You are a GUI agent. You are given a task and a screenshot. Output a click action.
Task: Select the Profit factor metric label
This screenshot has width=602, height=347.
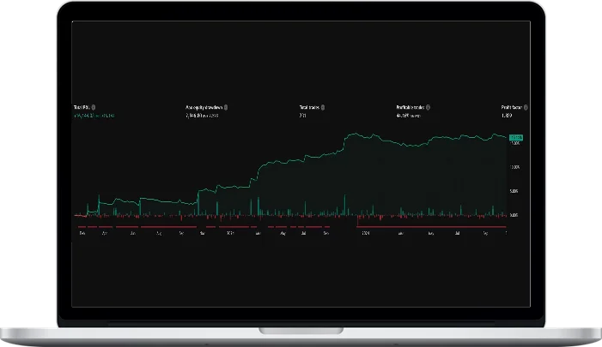pyautogui.click(x=511, y=107)
